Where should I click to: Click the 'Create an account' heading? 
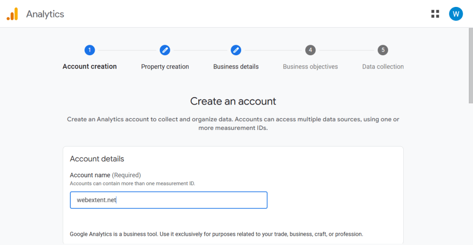point(233,101)
